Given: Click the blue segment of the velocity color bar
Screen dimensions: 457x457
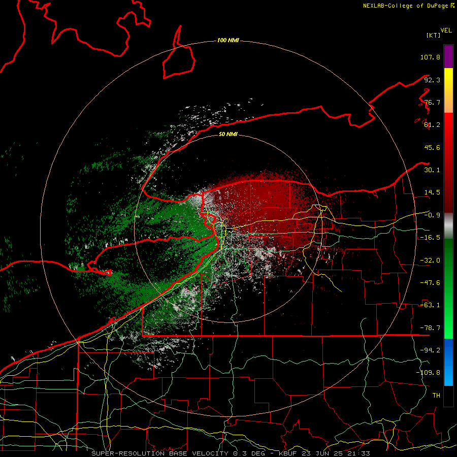Looking at the screenshot, I should click(x=448, y=362).
